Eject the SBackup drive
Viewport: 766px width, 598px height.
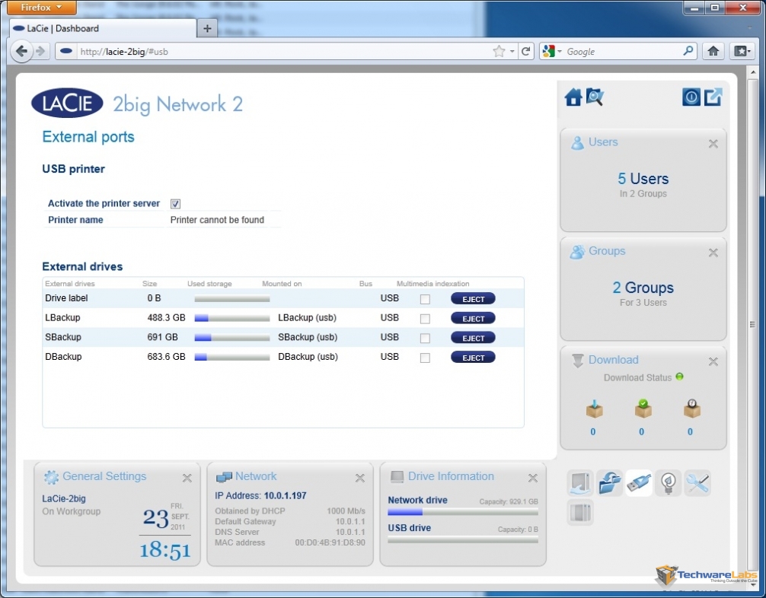(x=473, y=338)
